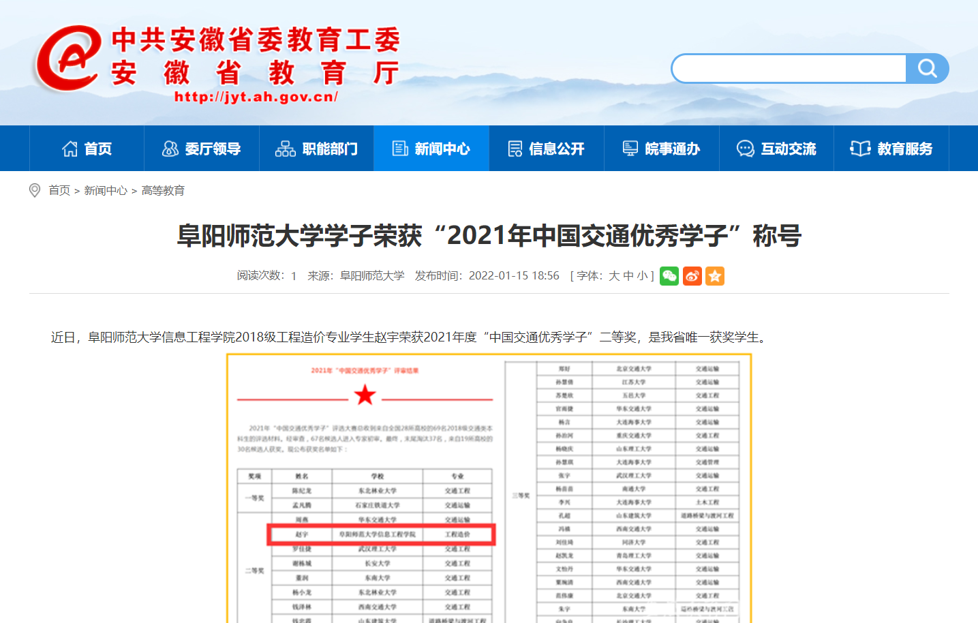Share article via WeChat icon
The width and height of the screenshot is (978, 623).
coord(669,276)
